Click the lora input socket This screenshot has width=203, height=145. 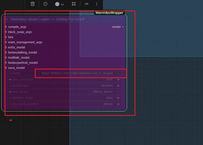click(x=6, y=37)
